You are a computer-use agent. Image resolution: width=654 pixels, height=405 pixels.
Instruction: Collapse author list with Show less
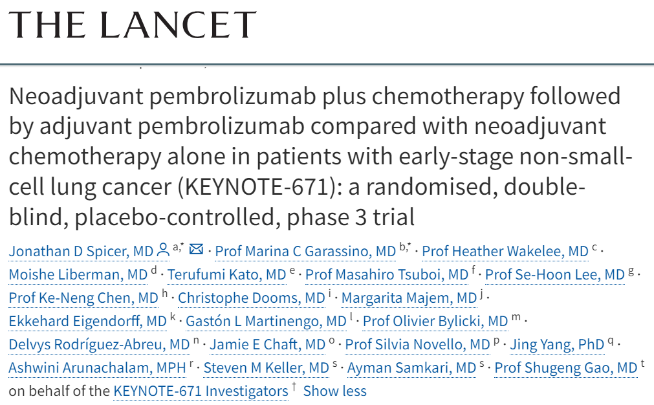point(335,391)
